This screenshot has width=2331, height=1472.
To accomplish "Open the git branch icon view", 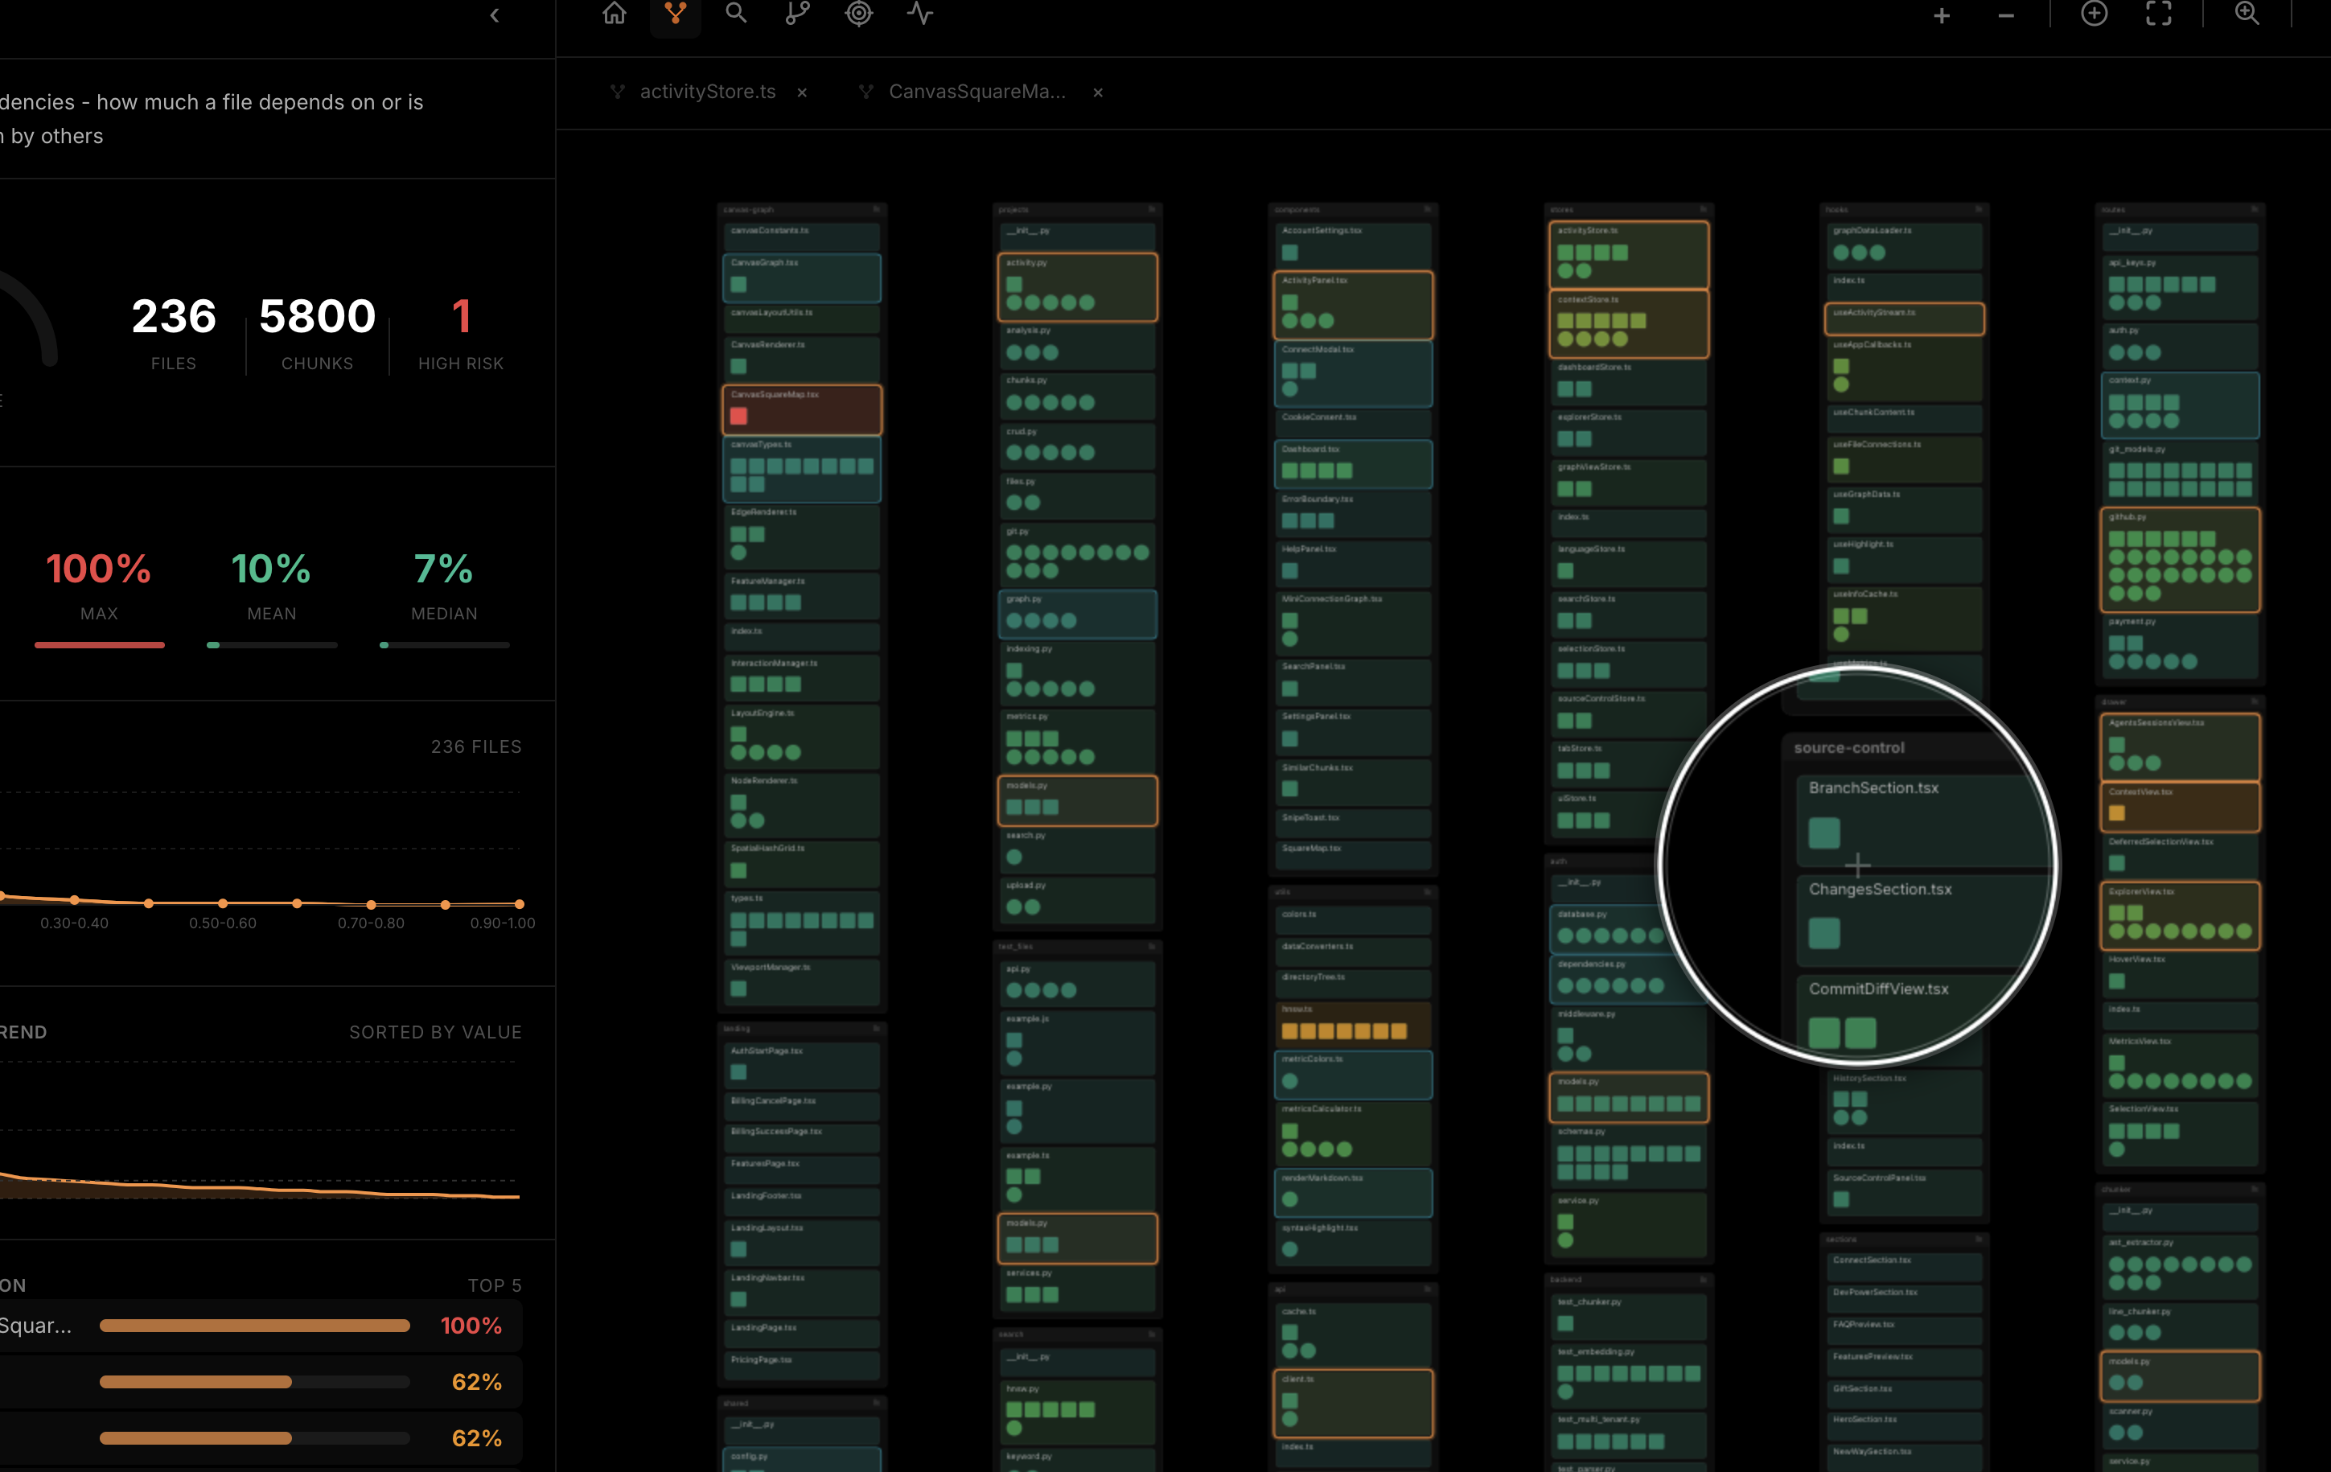I will coord(796,14).
